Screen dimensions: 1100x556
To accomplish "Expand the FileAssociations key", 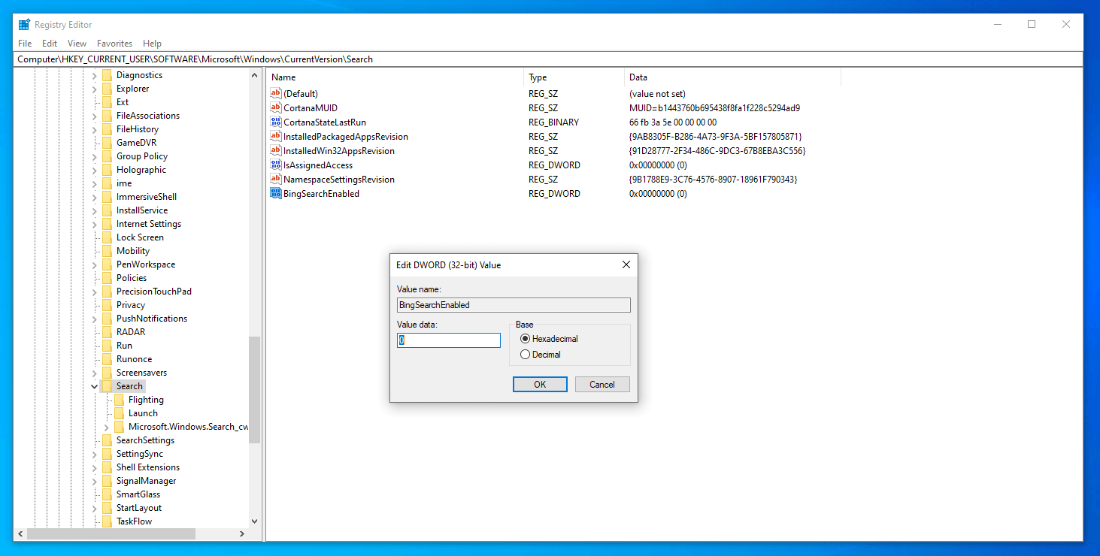I will coord(95,116).
